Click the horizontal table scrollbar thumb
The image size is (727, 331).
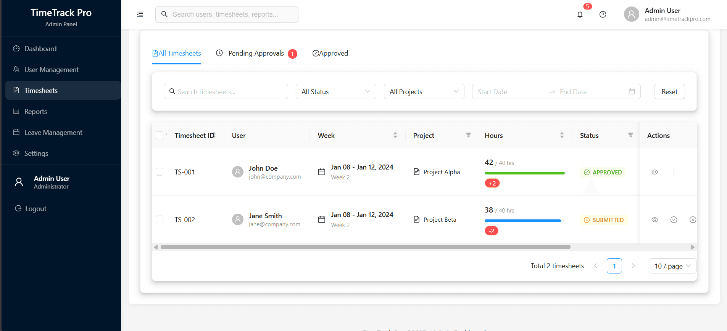click(x=366, y=247)
